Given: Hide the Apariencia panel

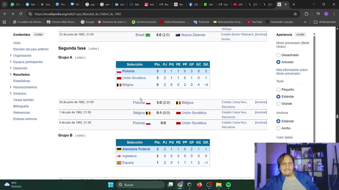Looking at the screenshot, I should [x=300, y=34].
